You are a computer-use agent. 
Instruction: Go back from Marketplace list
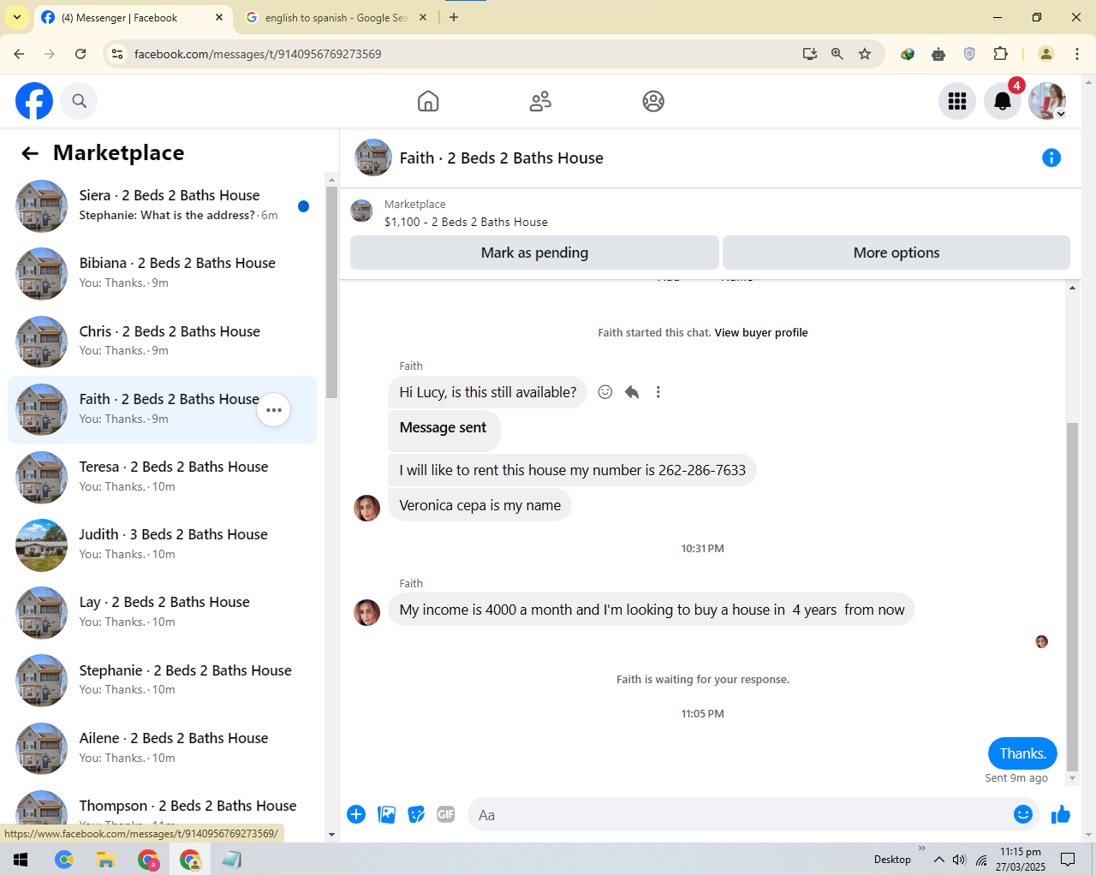coord(30,153)
